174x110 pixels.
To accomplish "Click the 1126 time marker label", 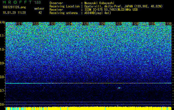I will point(102,24).
